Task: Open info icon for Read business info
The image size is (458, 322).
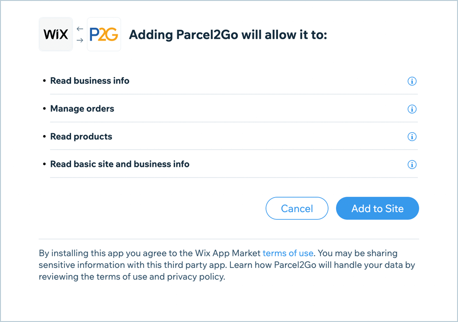Action: click(412, 81)
